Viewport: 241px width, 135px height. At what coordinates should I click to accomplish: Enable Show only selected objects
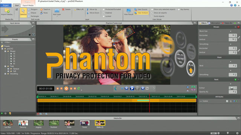pyautogui.click(x=152, y=9)
